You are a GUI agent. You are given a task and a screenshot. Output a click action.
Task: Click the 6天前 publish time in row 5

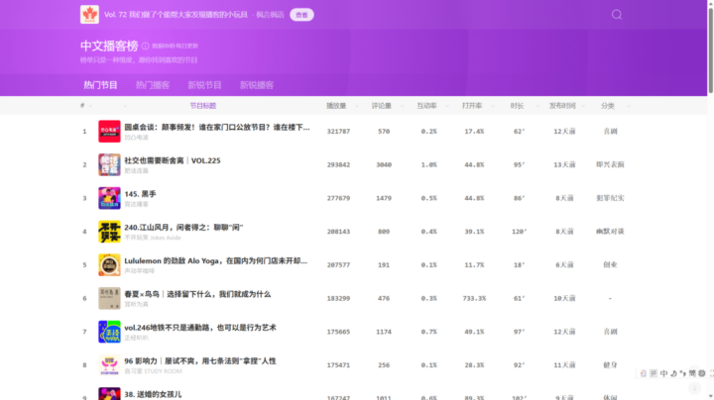(x=564, y=265)
